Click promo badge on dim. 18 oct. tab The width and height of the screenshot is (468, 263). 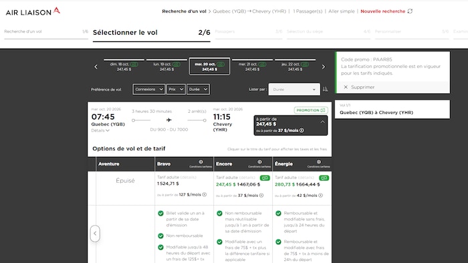click(134, 64)
